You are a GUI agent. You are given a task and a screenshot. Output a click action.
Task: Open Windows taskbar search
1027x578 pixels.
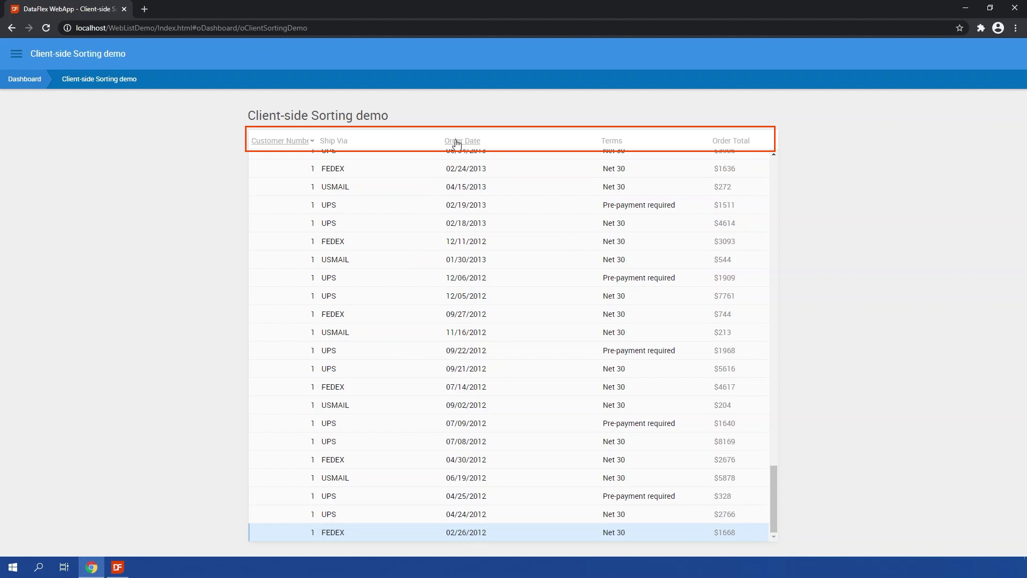click(x=39, y=567)
